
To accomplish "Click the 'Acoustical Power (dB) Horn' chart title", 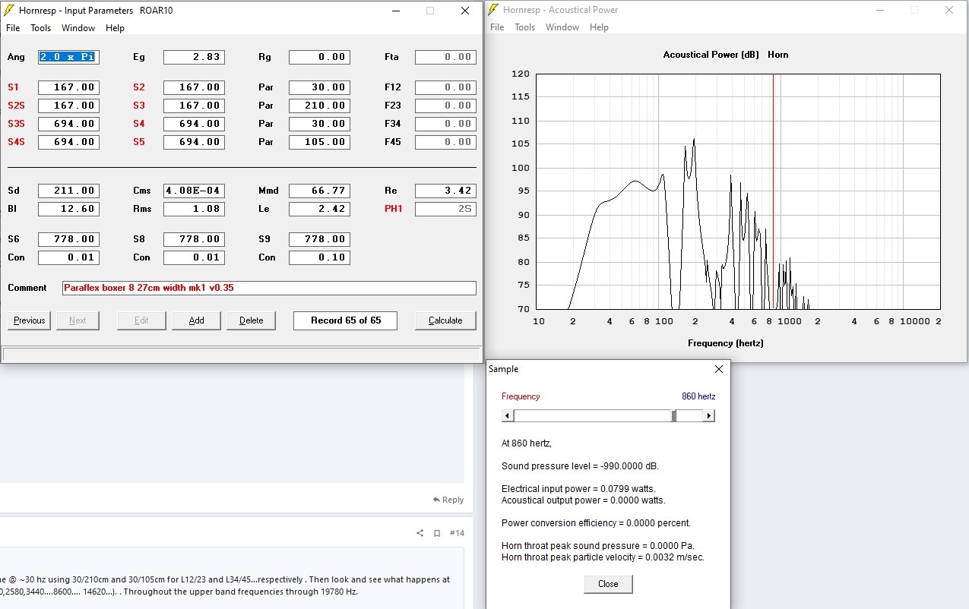I will (726, 55).
